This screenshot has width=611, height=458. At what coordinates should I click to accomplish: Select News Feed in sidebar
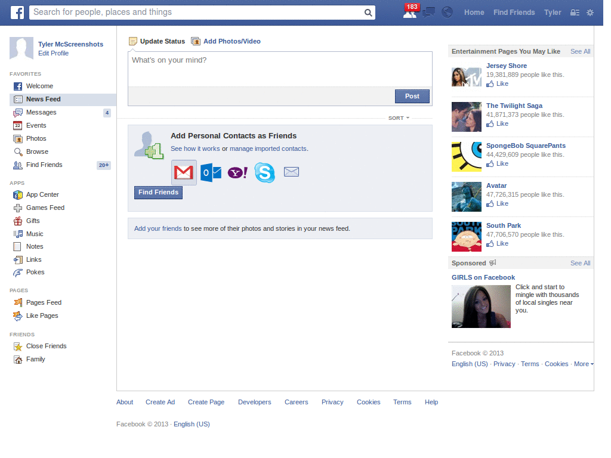(x=63, y=100)
